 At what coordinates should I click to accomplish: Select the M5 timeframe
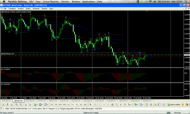coord(56,105)
